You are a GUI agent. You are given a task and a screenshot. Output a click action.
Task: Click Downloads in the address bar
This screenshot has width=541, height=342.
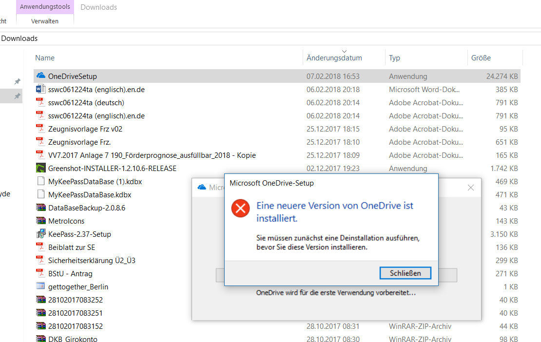(x=19, y=38)
